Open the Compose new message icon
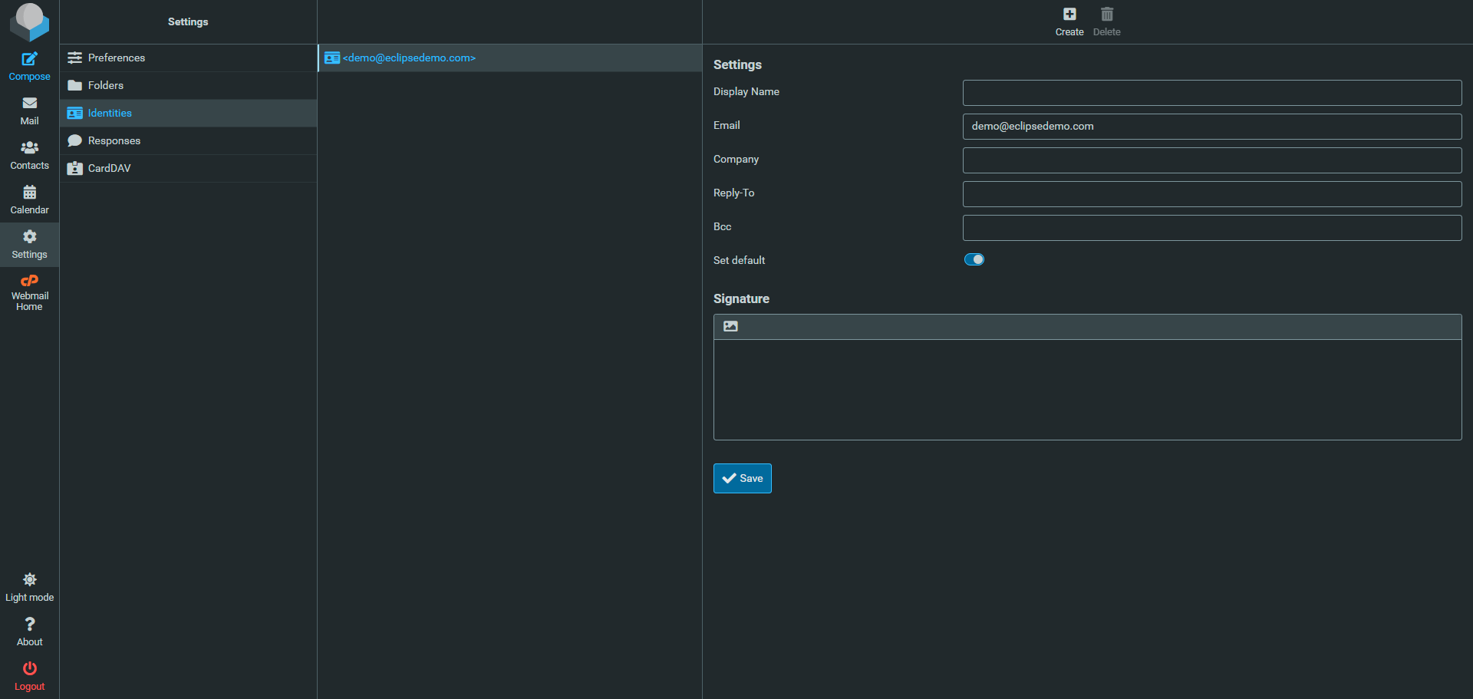1473x699 pixels. click(29, 60)
